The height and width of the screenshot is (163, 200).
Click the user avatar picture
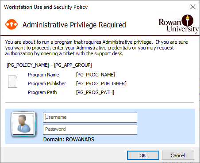point(23,124)
